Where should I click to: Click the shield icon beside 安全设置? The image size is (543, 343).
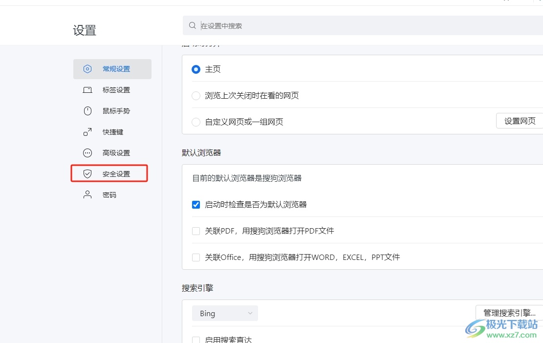coord(87,174)
